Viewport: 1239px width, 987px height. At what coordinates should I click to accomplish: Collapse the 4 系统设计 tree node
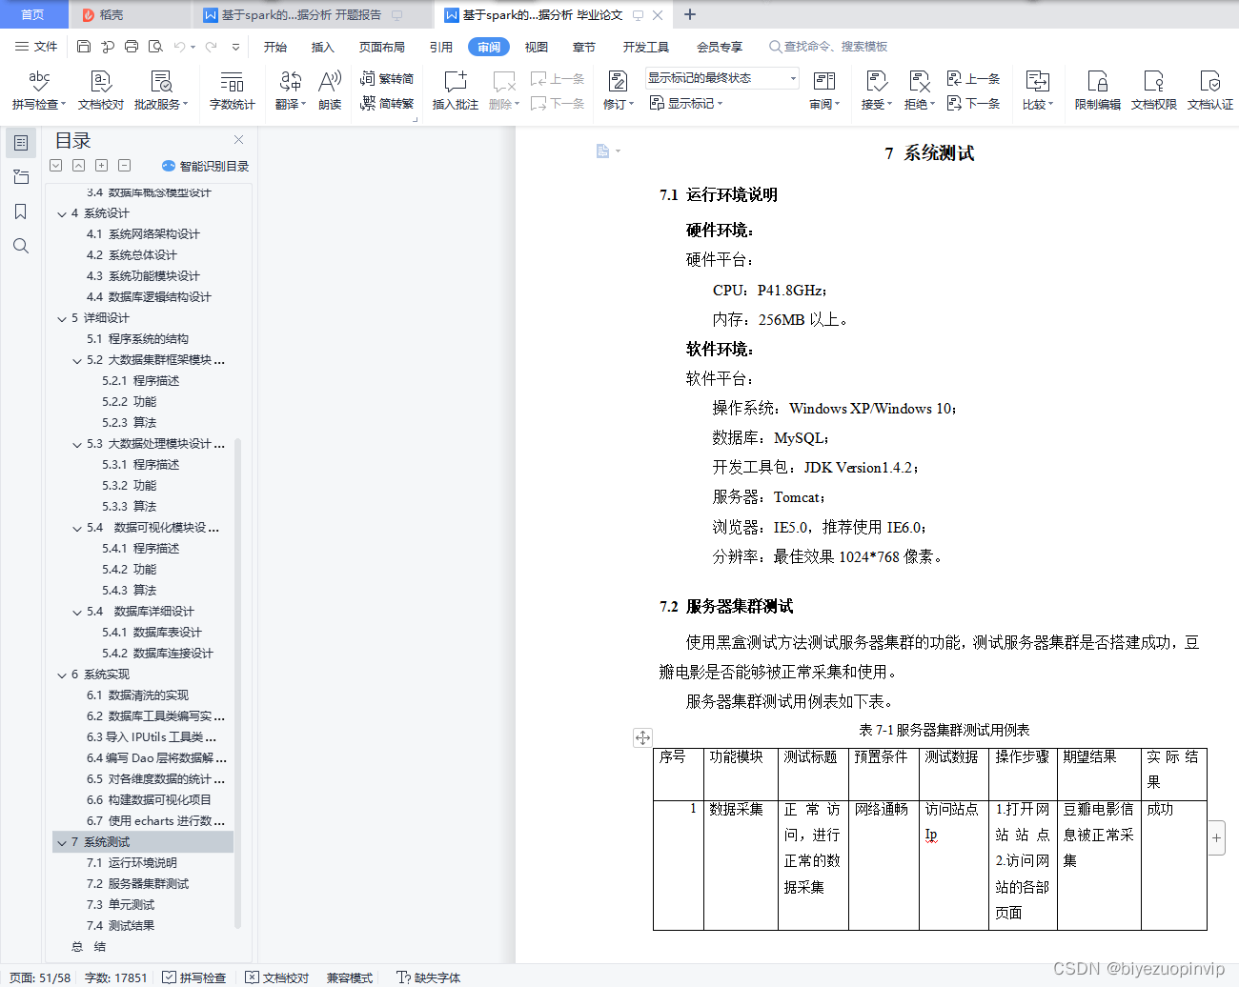point(62,213)
